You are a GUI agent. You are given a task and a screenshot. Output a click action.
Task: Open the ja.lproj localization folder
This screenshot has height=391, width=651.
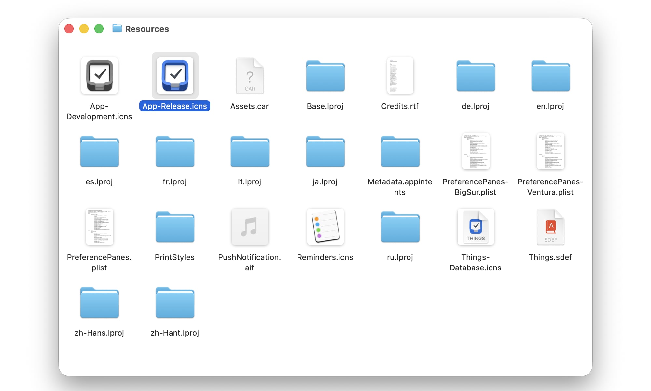click(325, 152)
